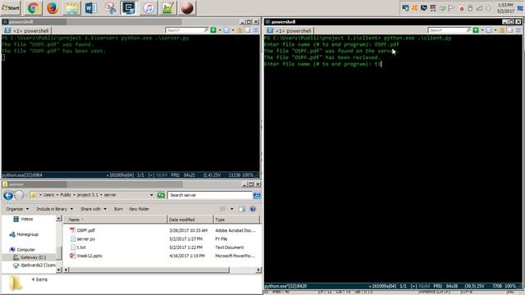The image size is (525, 295).
Task: Select Homegroup in navigation pane
Action: pos(27,234)
